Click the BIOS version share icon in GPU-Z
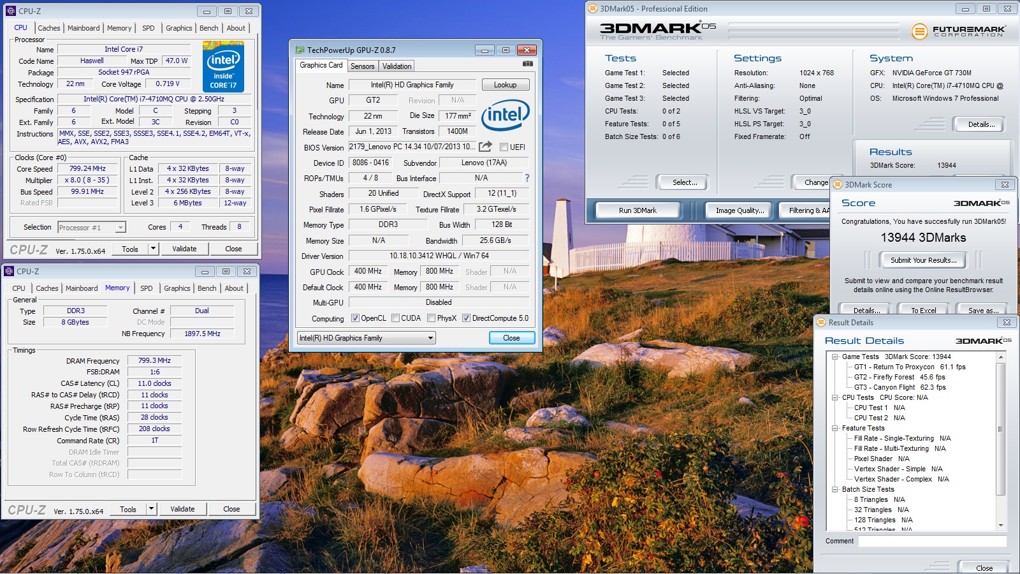Viewport: 1020px width, 574px height. tap(486, 146)
